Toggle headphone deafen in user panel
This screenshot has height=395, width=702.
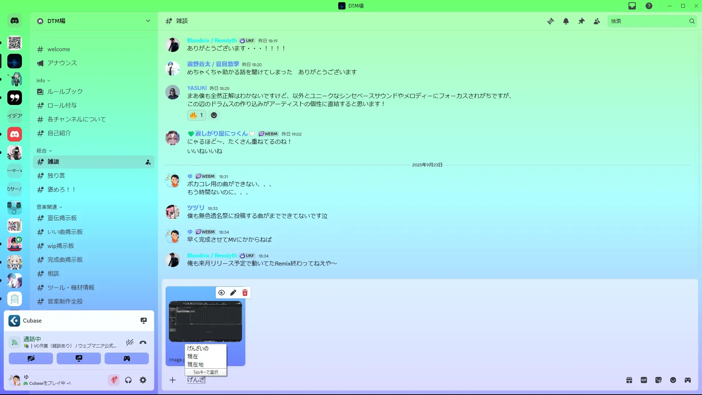tap(128, 380)
